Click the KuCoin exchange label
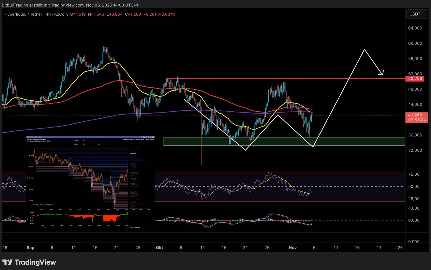The image size is (431, 270). click(61, 14)
